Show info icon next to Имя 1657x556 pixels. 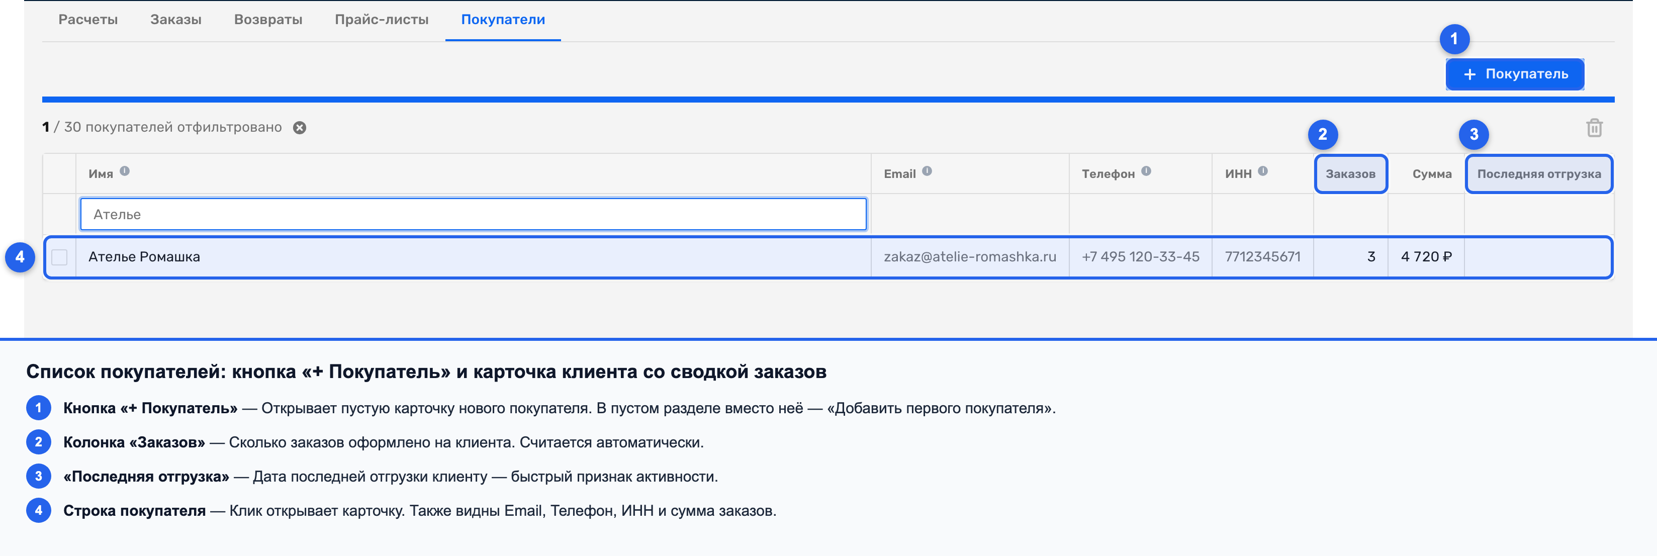pos(125,171)
